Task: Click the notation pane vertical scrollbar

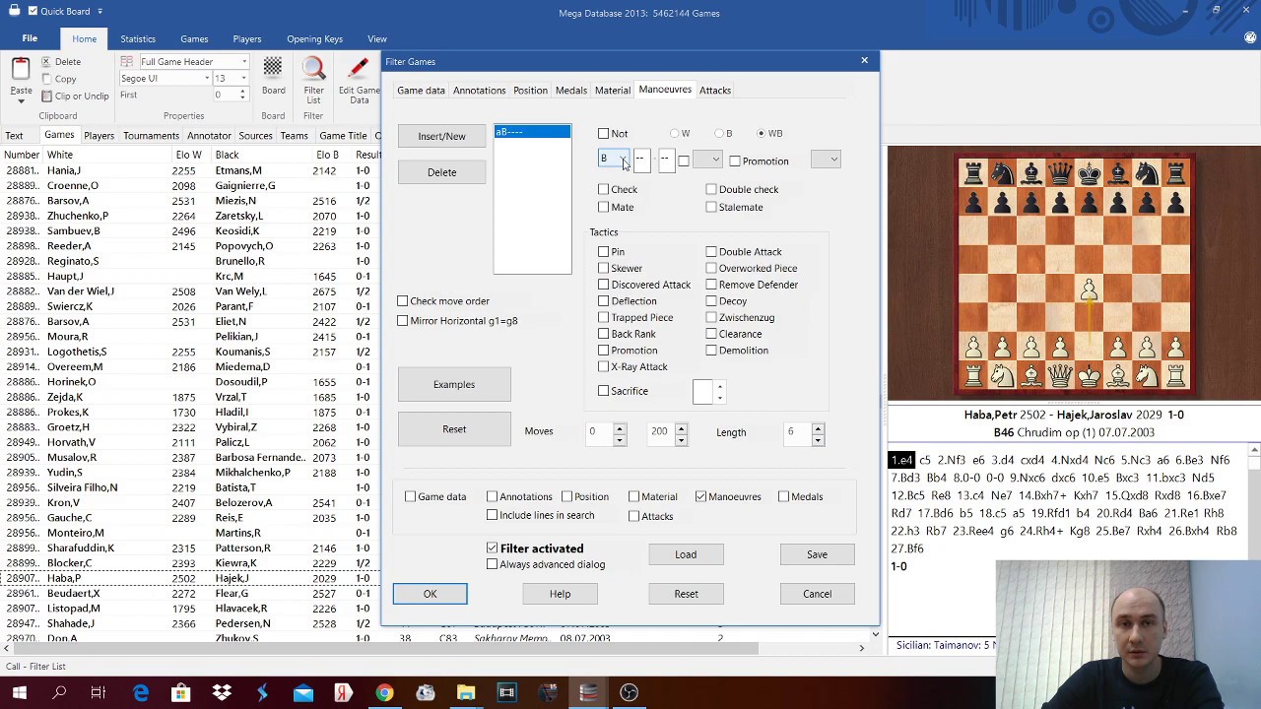Action: point(1254,502)
